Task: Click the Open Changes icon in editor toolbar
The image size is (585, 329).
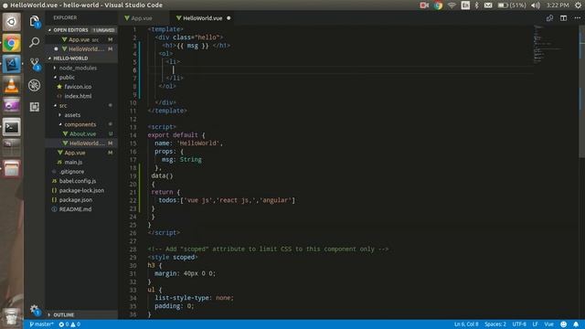Action: [x=549, y=18]
